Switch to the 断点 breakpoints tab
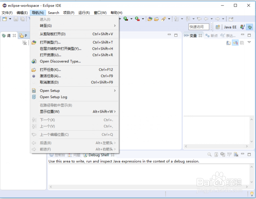 pyautogui.click(x=212, y=36)
